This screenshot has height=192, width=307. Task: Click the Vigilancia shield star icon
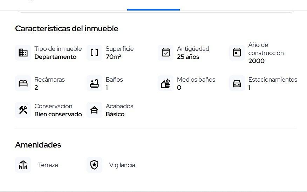pos(94,165)
